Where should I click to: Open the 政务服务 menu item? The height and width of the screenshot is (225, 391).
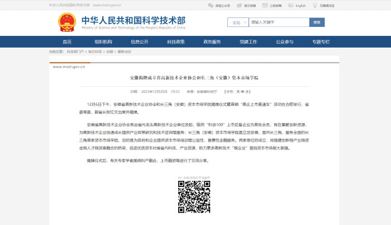pos(212,42)
